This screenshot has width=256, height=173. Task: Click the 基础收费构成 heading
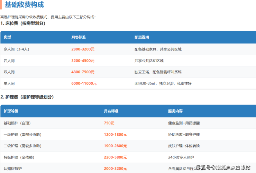click(x=24, y=4)
